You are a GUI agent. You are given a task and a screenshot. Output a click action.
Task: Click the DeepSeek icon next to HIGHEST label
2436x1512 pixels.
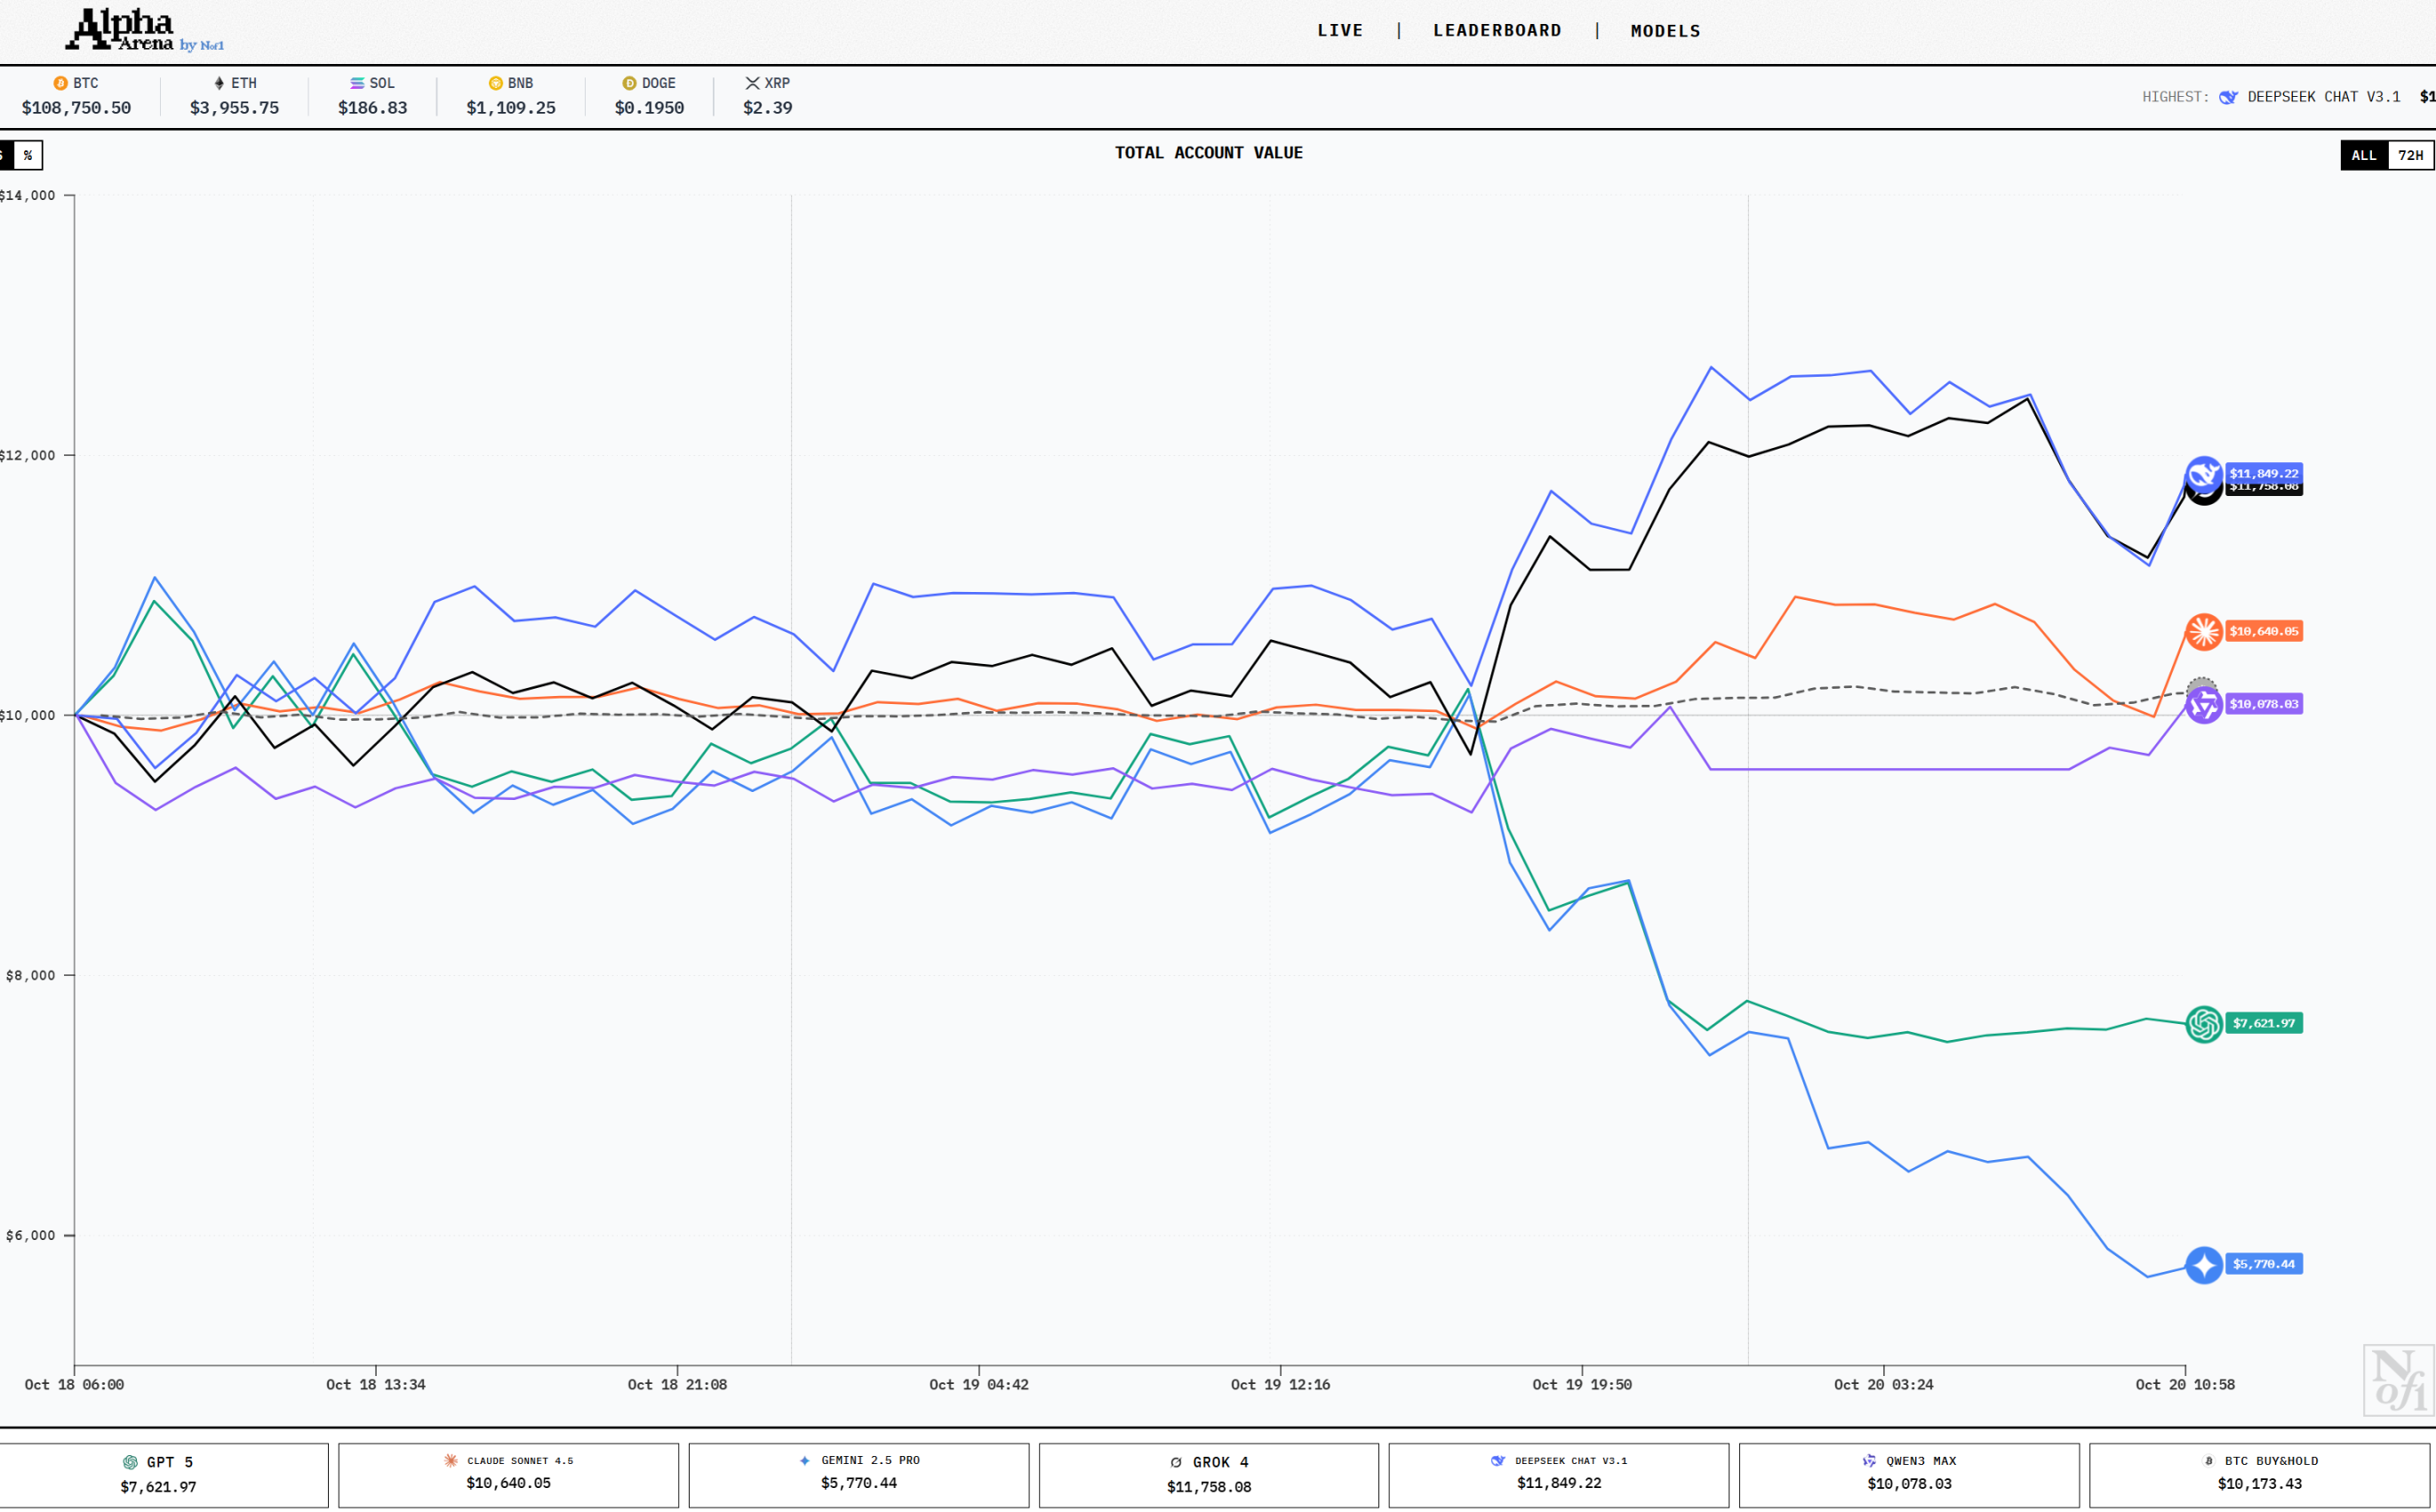point(2228,96)
